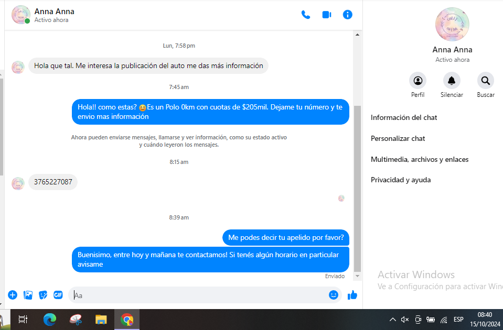This screenshot has height=330, width=503.
Task: Expand Información del chat section
Action: coord(404,118)
